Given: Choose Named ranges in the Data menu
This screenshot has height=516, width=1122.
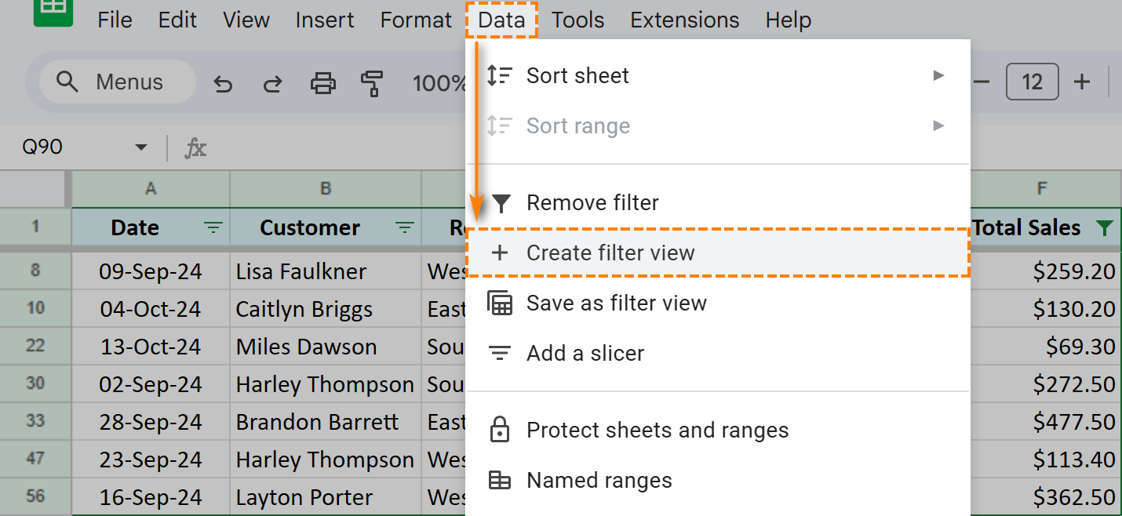Looking at the screenshot, I should click(x=599, y=480).
